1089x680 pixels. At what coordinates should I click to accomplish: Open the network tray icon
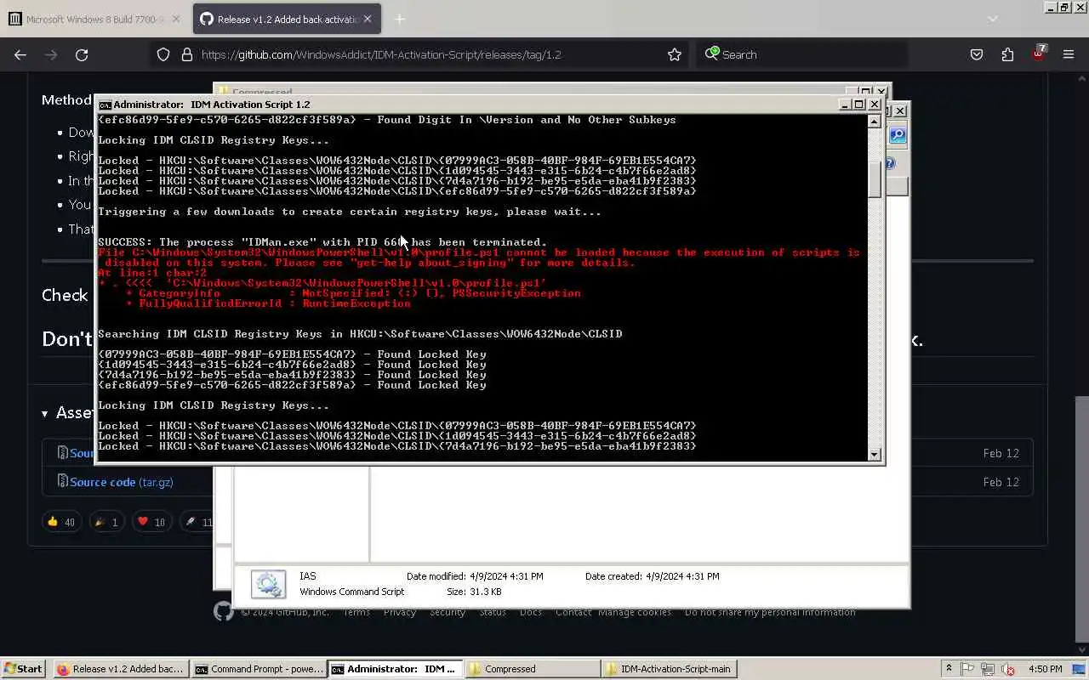tap(988, 669)
